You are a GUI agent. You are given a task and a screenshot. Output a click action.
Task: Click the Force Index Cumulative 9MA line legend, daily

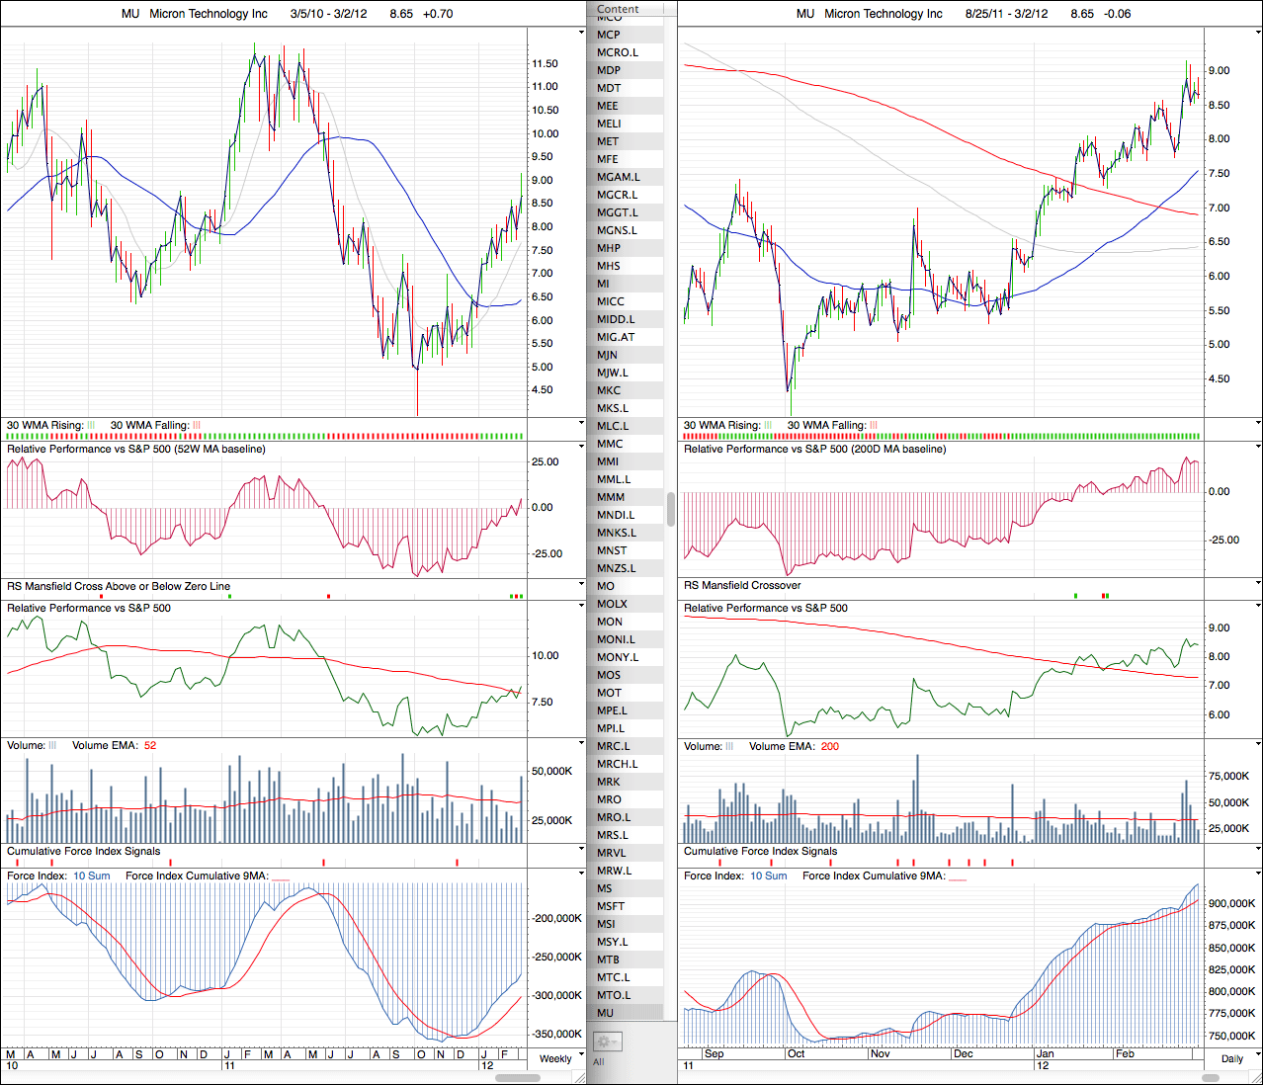coord(958,876)
